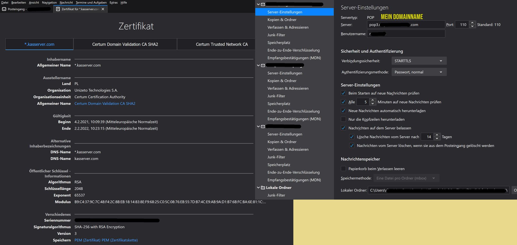Collapse the Lokale Ordner tree section
Image resolution: width=517 pixels, height=245 pixels.
(258, 188)
